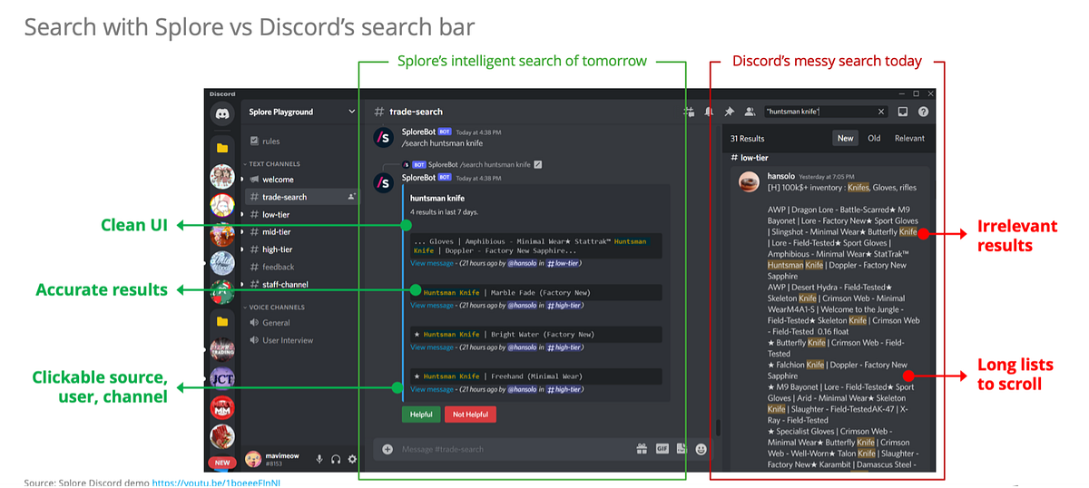Viewport: 1089px width, 488px height.
Task: Click the green Helpful button
Action: click(x=421, y=414)
